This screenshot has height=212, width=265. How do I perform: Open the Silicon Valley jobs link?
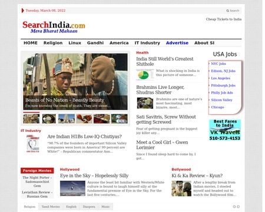(x=221, y=100)
